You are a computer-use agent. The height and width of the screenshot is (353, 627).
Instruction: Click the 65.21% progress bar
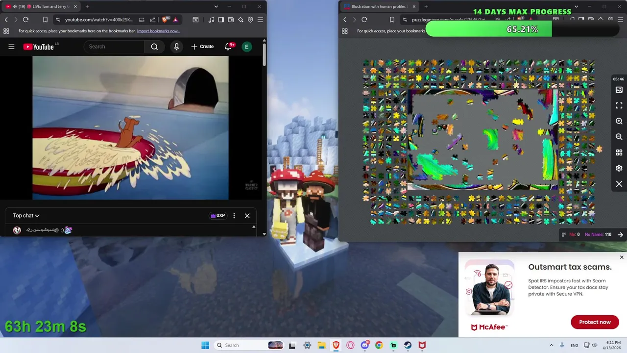coord(522,29)
